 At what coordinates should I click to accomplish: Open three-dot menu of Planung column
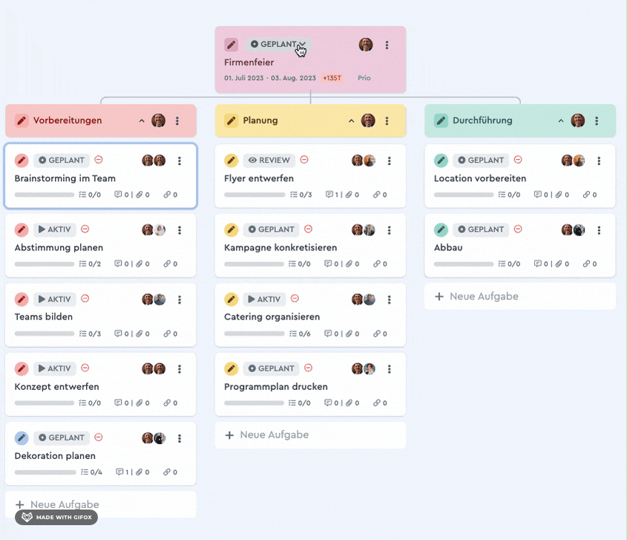pos(387,121)
